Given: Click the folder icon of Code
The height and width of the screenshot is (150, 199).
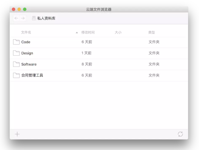Looking at the screenshot, I should [x=16, y=42].
